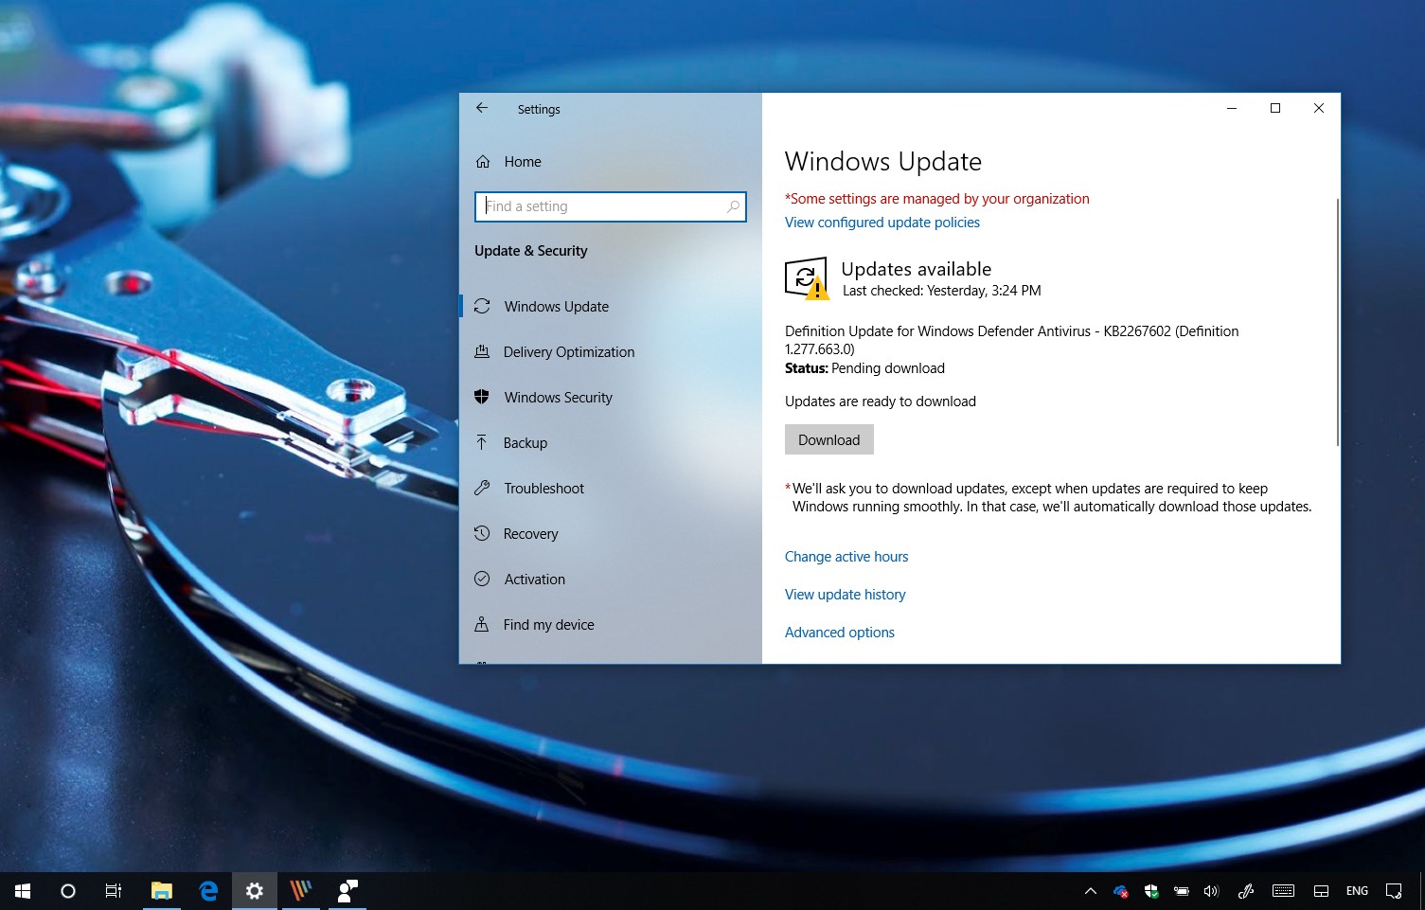Screen dimensions: 1425x910
Task: Click the OneDrive tray icon
Action: (x=1121, y=891)
